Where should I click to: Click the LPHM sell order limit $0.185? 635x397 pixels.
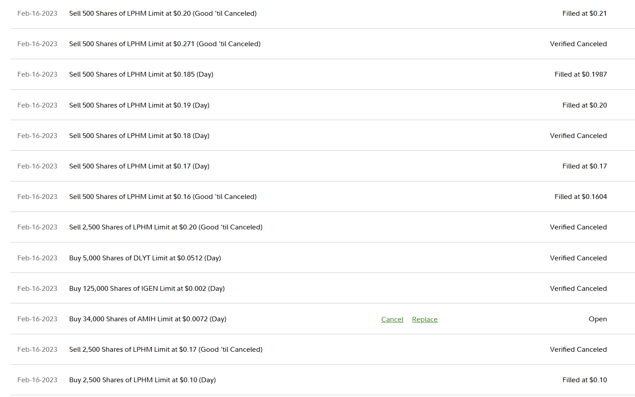(x=141, y=74)
